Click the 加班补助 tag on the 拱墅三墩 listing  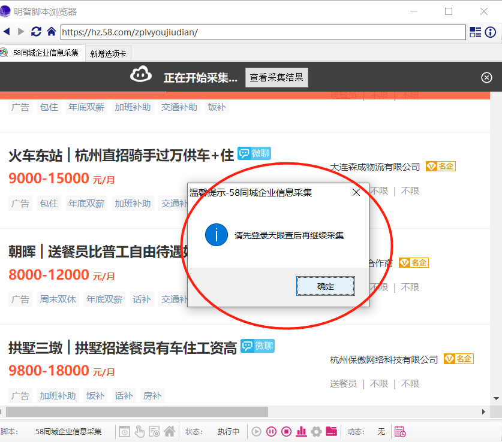[x=58, y=396]
